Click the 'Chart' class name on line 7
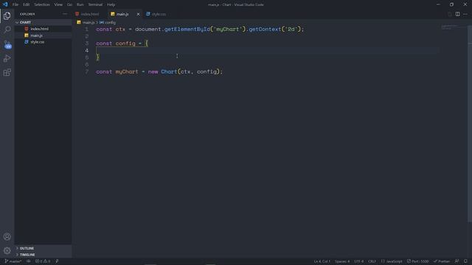 pos(169,72)
